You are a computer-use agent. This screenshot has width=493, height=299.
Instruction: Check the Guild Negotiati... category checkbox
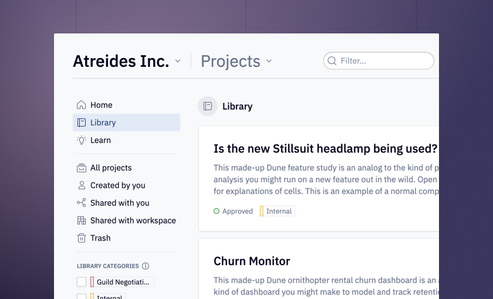point(82,282)
